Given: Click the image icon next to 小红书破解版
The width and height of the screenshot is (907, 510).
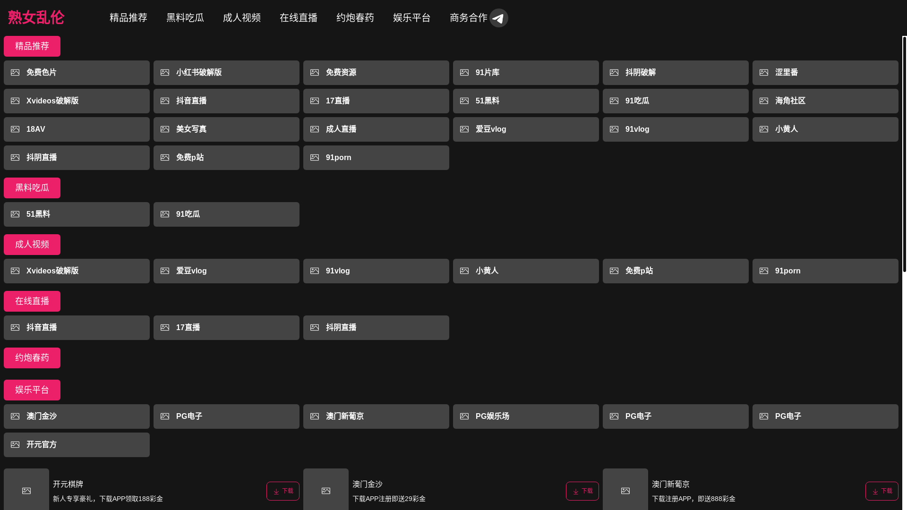Looking at the screenshot, I should tap(165, 72).
